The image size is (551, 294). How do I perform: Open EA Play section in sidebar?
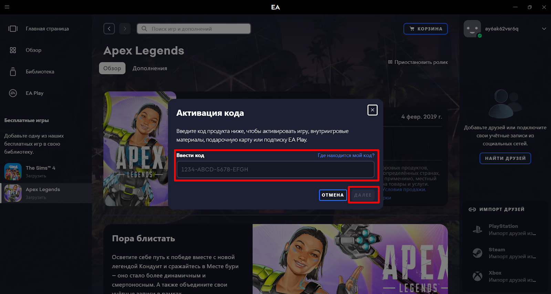(34, 93)
